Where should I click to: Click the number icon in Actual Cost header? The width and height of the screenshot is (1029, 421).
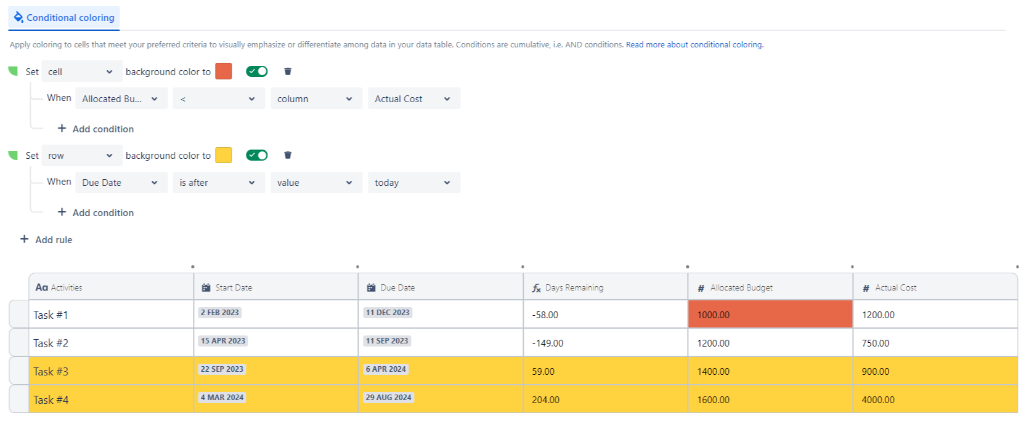click(866, 288)
